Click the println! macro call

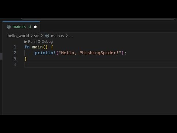click(45, 53)
